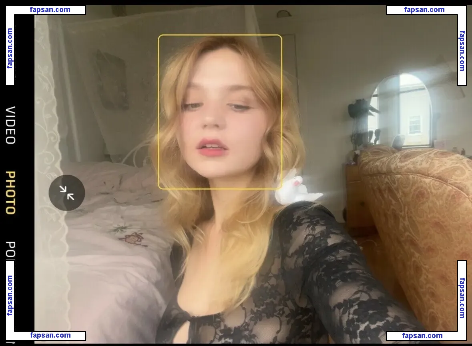Tap the collapse arrows icon on viewfinder
472x346 pixels.
[67, 193]
